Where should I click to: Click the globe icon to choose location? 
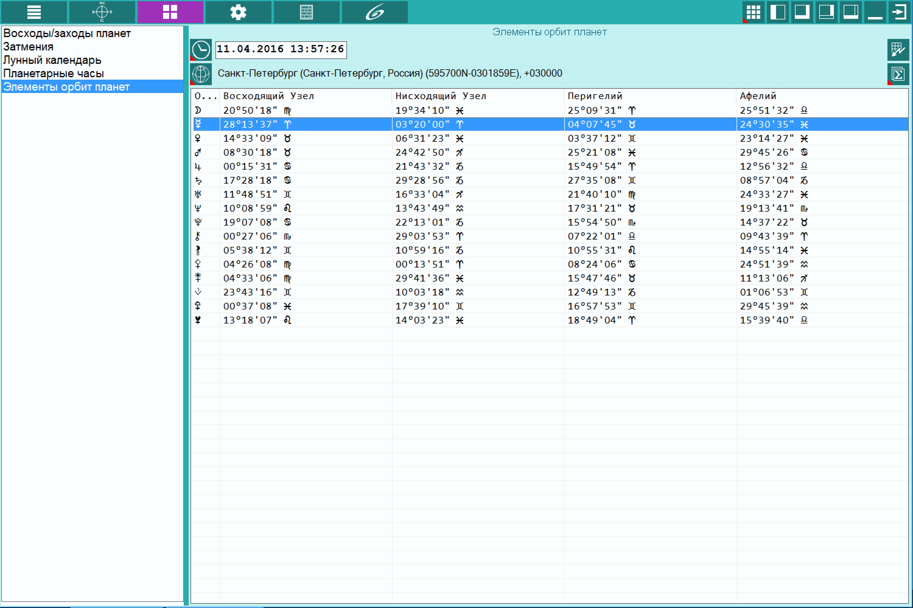201,74
